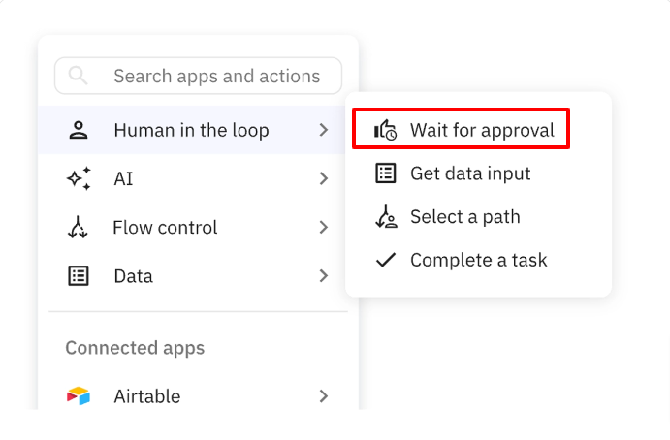Choose the Complete a task entry

478,260
